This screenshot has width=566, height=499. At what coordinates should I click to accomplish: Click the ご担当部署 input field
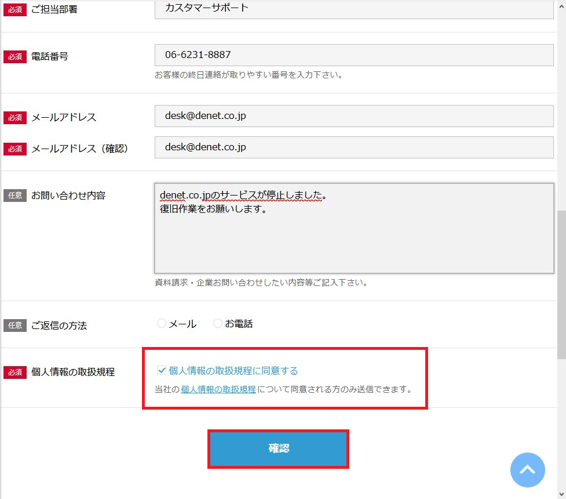(354, 9)
